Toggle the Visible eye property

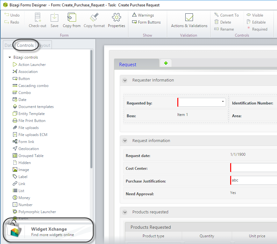coord(255,15)
